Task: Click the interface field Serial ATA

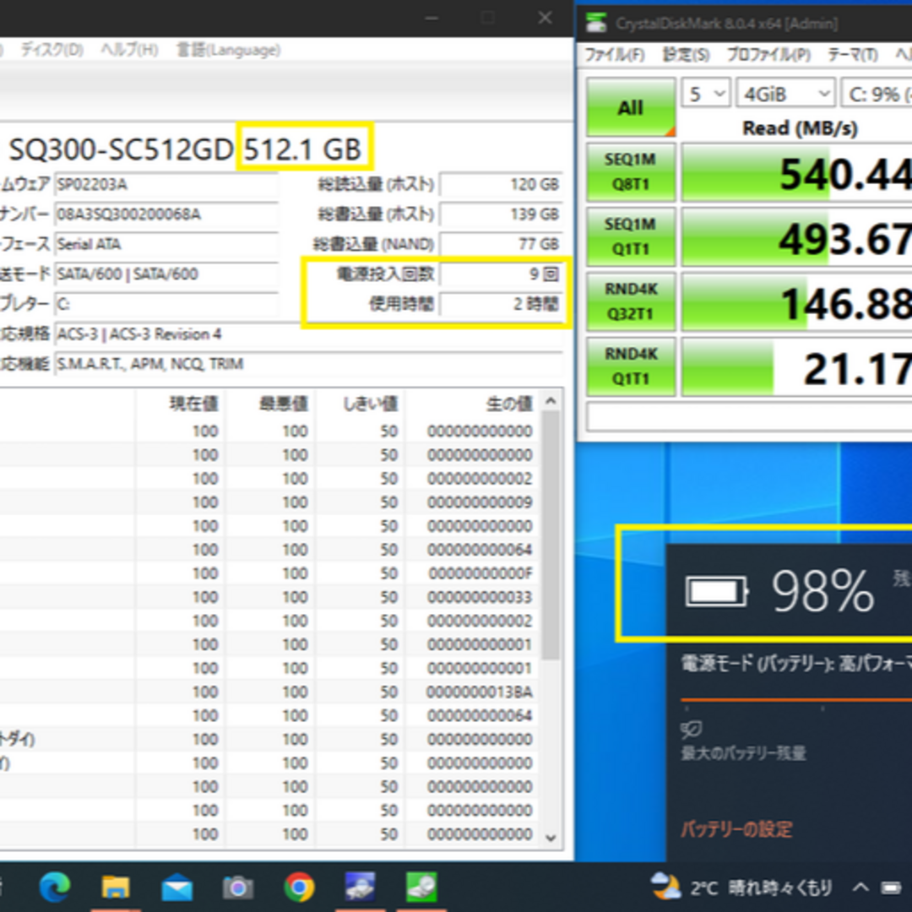Action: coord(166,244)
